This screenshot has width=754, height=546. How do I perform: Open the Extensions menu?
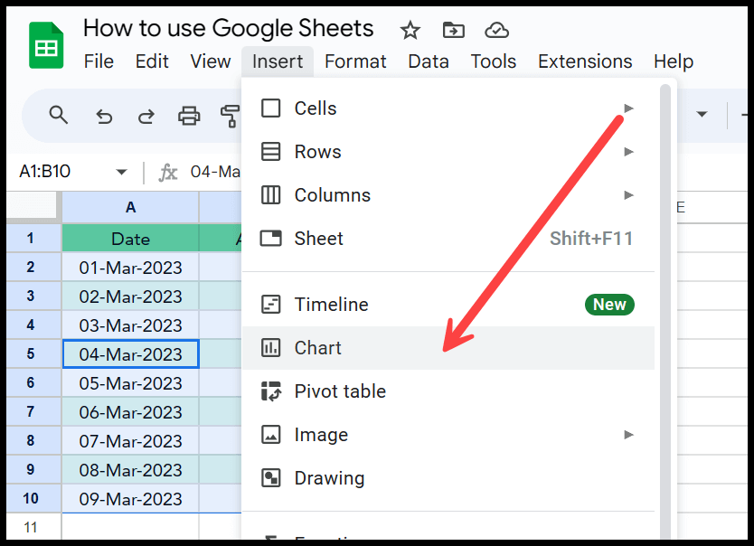(x=585, y=61)
